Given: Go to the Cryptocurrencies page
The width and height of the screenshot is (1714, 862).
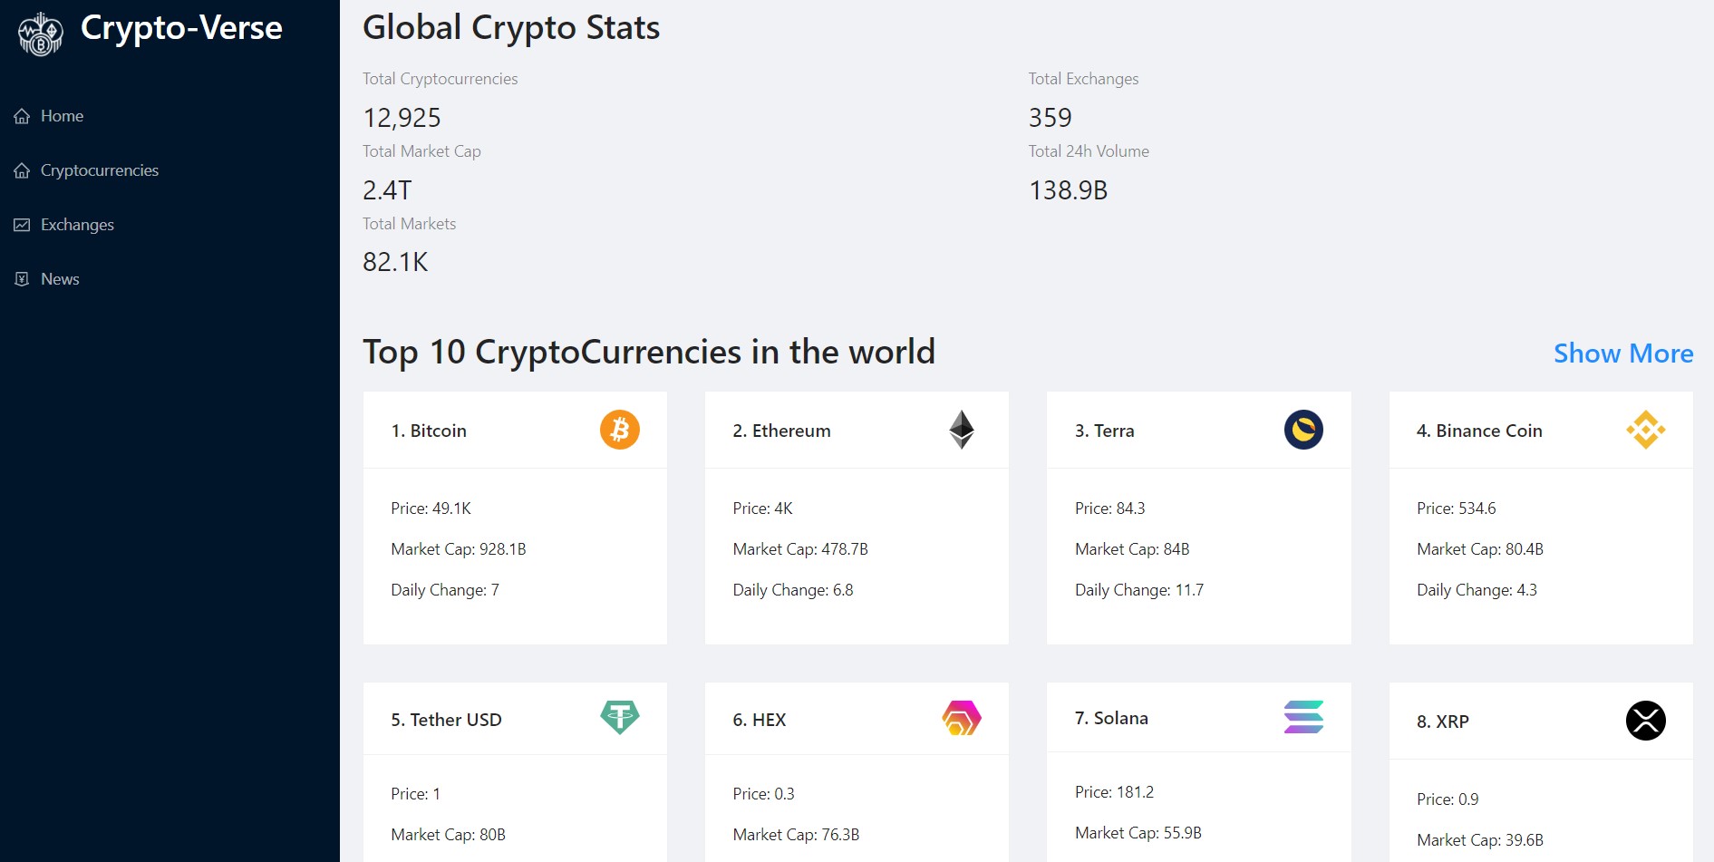Looking at the screenshot, I should (x=99, y=170).
